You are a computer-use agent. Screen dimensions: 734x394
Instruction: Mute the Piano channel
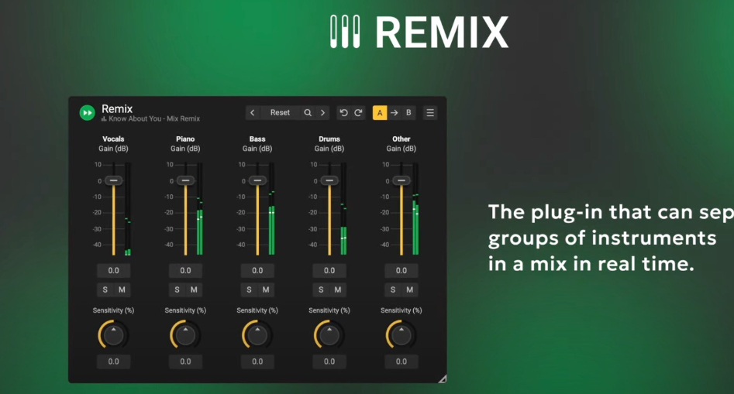194,290
